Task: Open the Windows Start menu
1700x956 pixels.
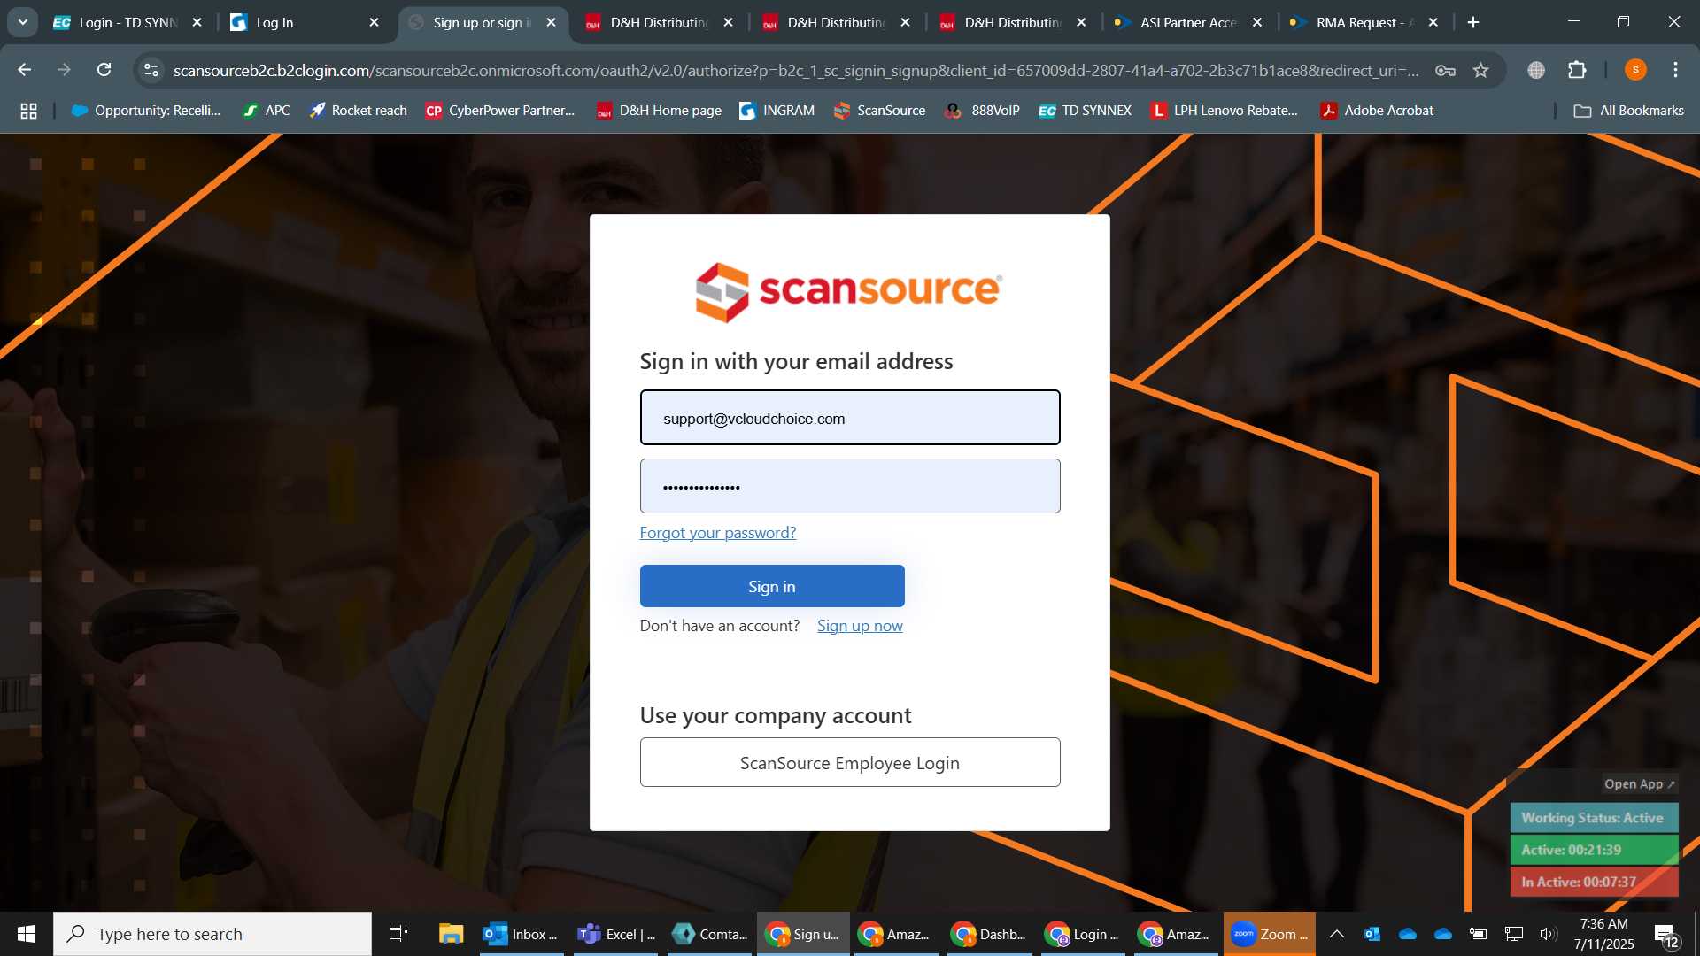Action: click(x=27, y=934)
